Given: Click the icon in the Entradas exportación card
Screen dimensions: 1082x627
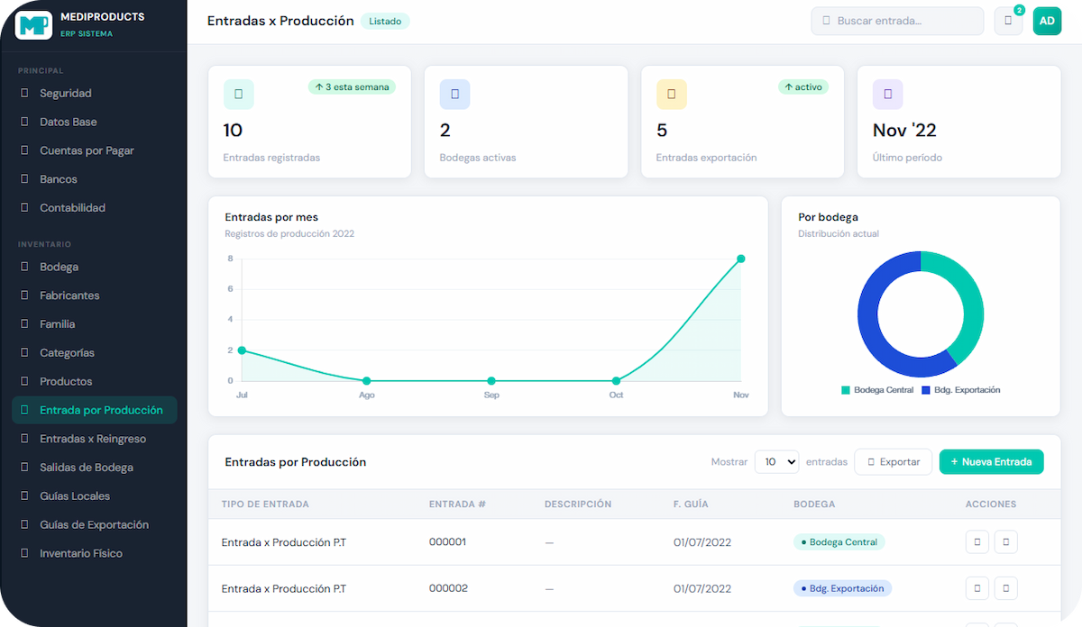Looking at the screenshot, I should [x=672, y=95].
